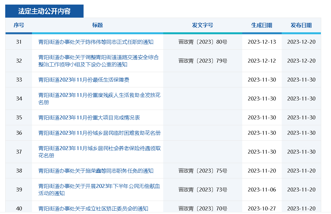Image resolution: width=331 pixels, height=214 pixels.
Task: Open the 城乡居民临时困难救助花名册 link
Action: click(x=99, y=133)
